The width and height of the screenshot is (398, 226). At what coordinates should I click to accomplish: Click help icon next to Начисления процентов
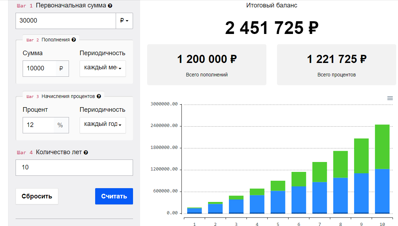click(99, 96)
